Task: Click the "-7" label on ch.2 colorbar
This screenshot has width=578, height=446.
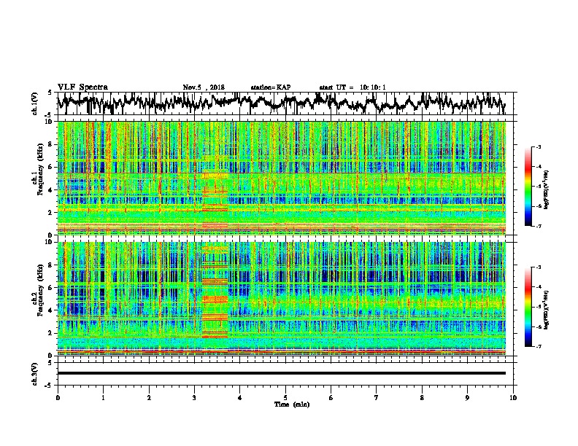Action: coord(538,347)
